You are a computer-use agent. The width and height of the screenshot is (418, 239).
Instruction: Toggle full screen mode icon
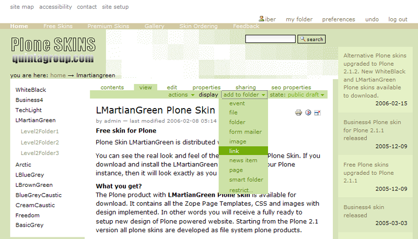pyautogui.click(x=317, y=112)
